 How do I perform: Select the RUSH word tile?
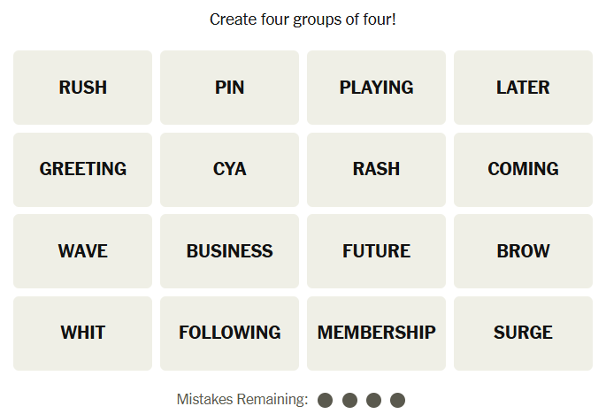point(82,88)
